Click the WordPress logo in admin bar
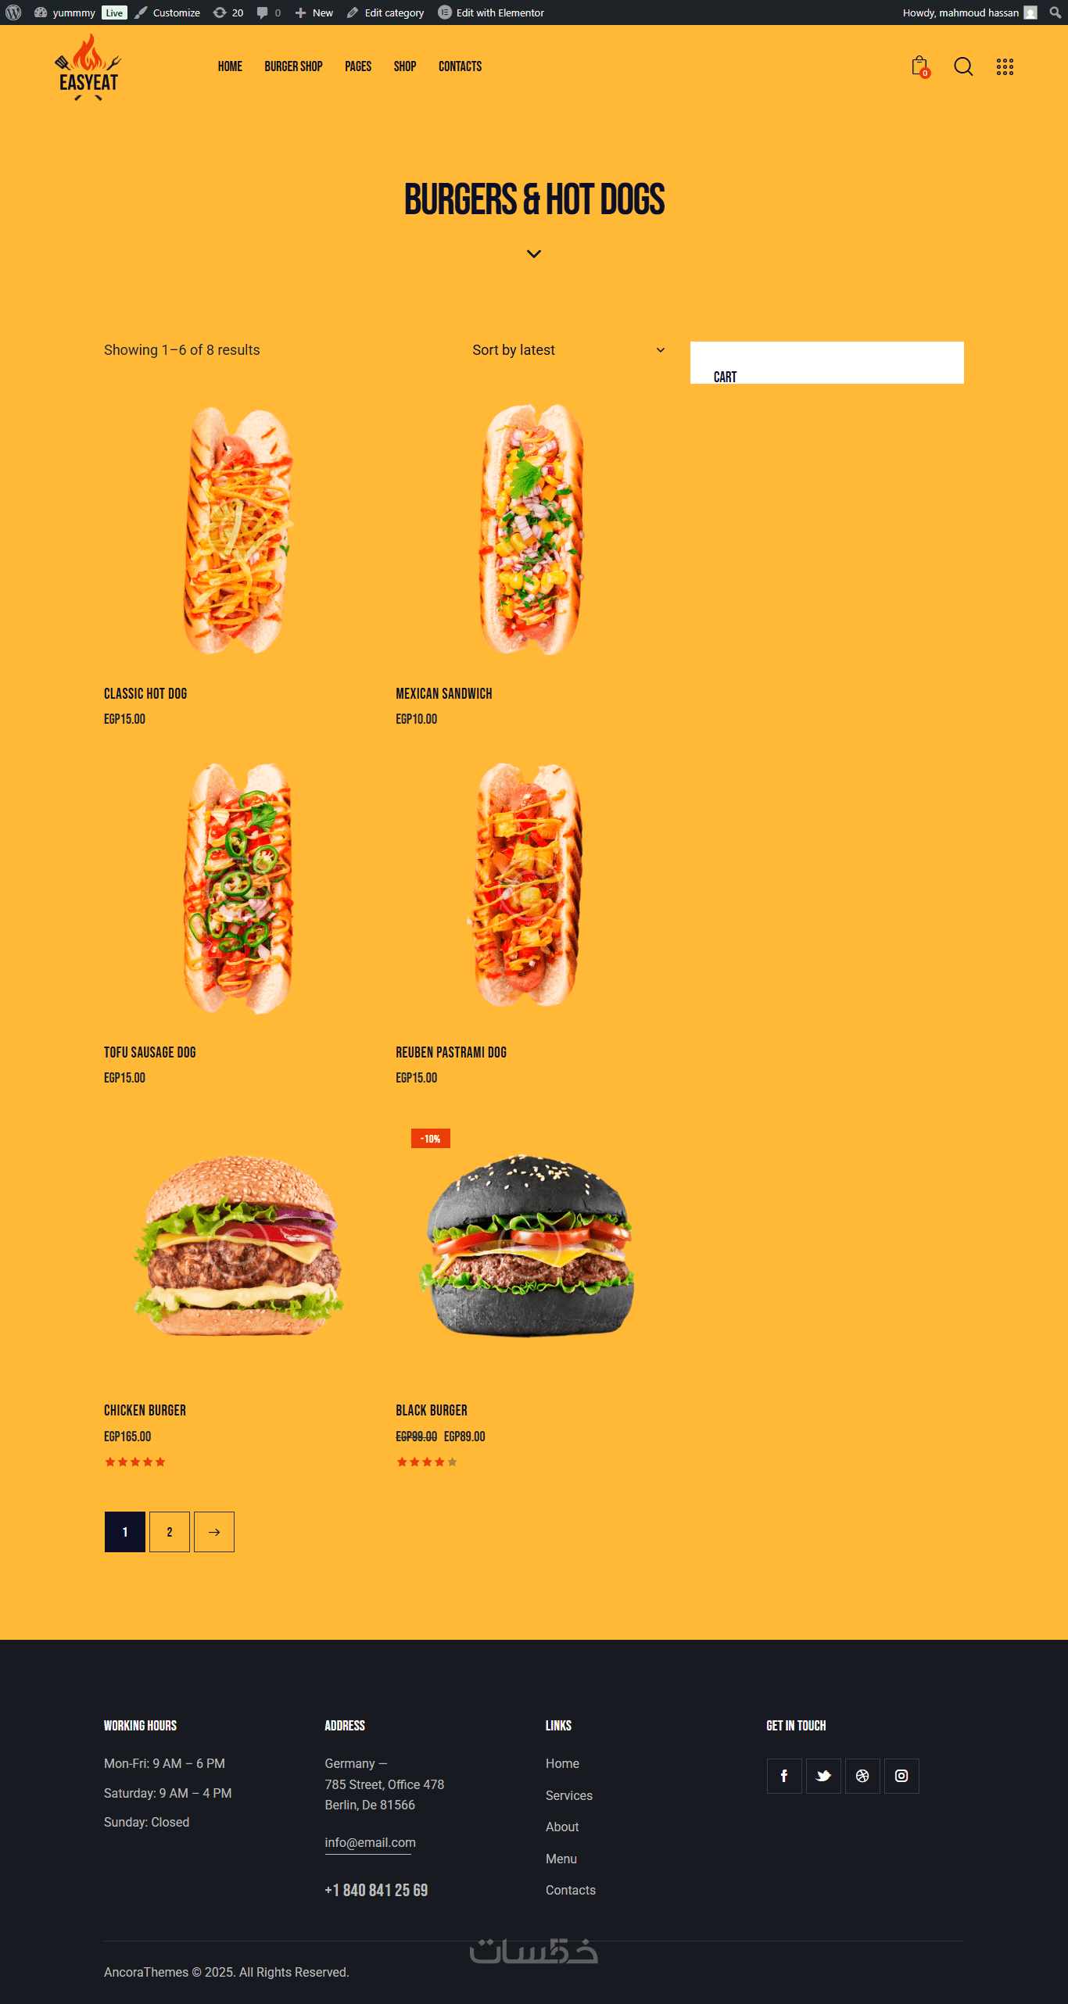Viewport: 1068px width, 2004px height. point(13,13)
